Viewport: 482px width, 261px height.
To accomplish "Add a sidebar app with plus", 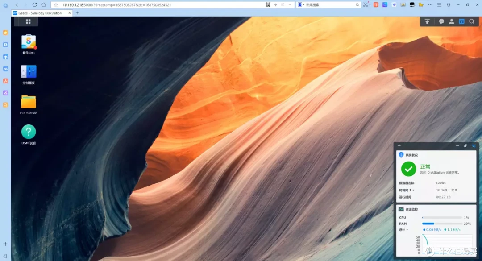I will click(5, 244).
